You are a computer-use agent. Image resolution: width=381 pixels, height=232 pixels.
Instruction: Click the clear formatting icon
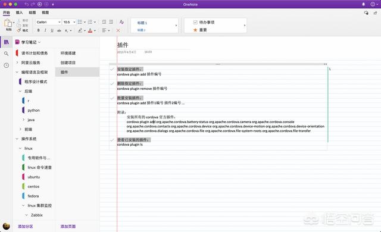click(121, 22)
